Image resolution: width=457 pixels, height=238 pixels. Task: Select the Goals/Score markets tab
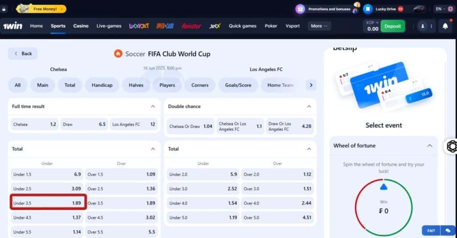(238, 85)
